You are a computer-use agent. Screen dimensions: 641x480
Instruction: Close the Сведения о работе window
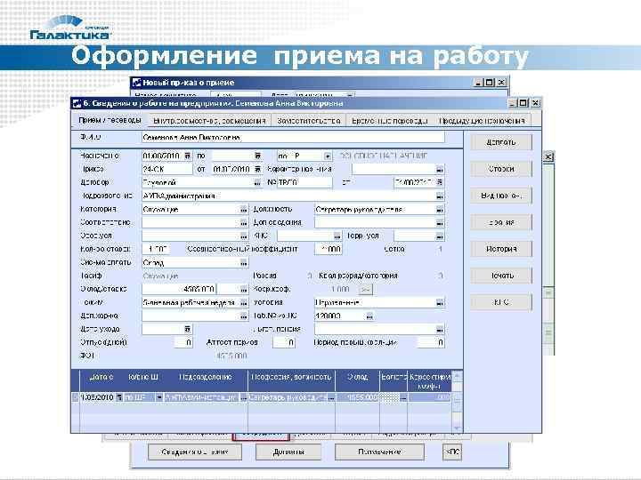tap(536, 103)
